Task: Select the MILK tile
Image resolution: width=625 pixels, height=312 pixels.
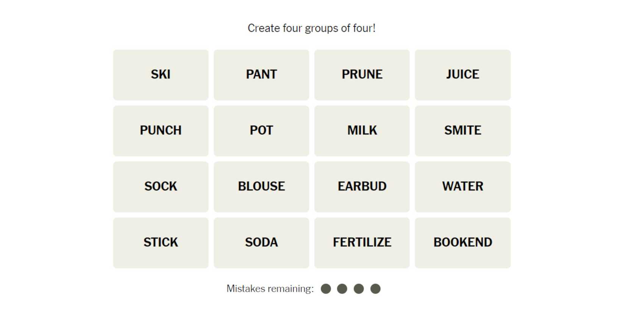Action: coord(362,130)
